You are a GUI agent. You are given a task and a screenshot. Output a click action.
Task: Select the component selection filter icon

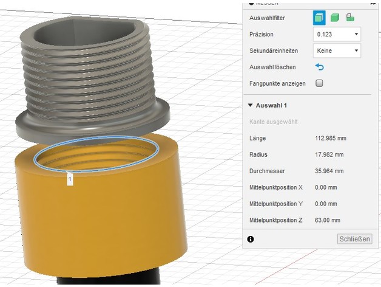click(x=350, y=18)
